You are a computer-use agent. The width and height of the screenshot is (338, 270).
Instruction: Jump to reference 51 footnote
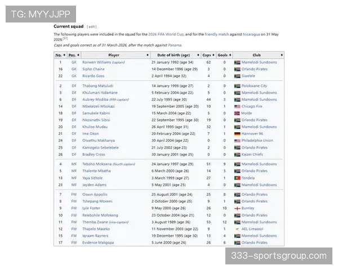pyautogui.click(x=65, y=39)
